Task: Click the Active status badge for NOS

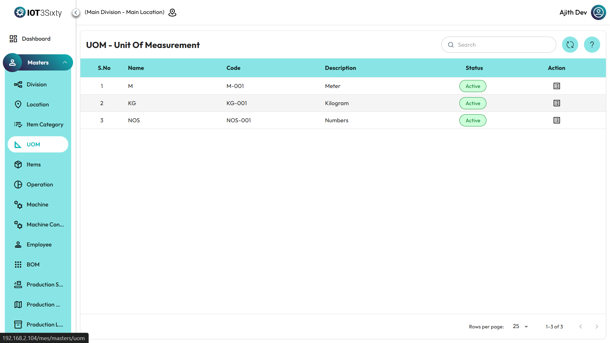Action: (472, 120)
